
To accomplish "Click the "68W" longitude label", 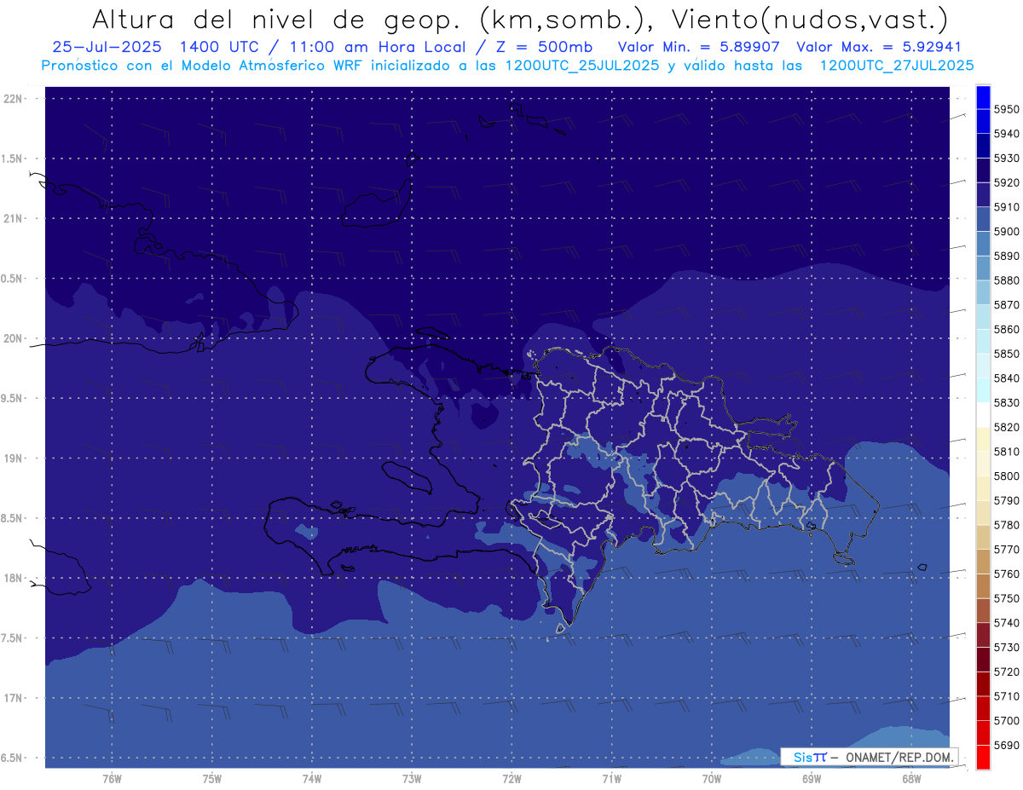I will 911,778.
